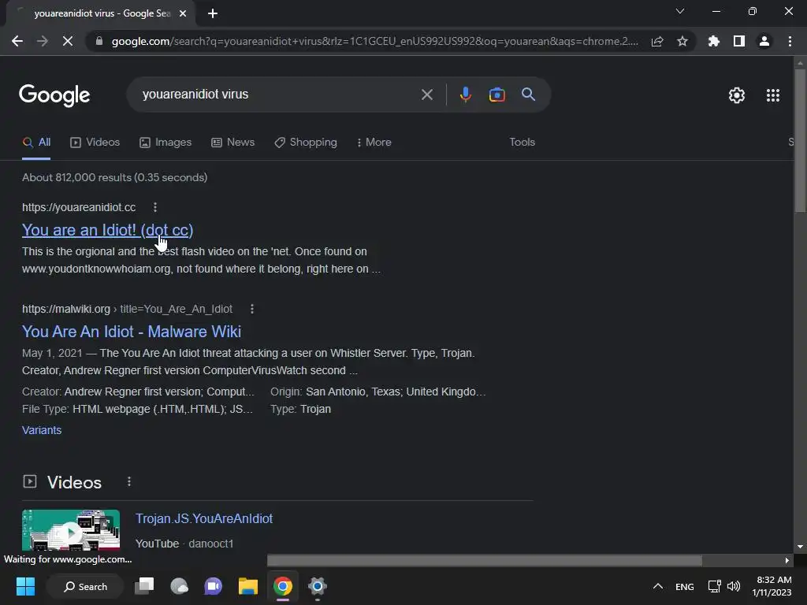Viewport: 807px width, 605px height.
Task: Click the https://youareanidiot.cc URL text
Action: (79, 207)
